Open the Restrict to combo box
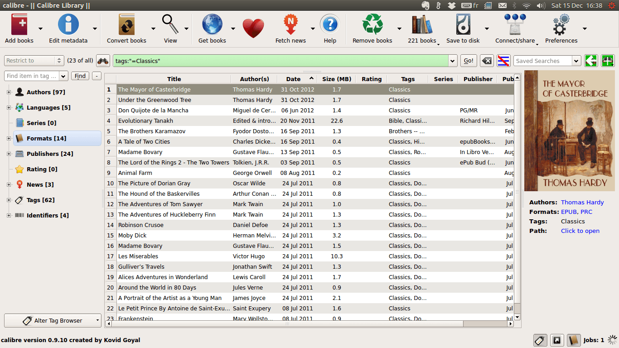Image resolution: width=619 pixels, height=348 pixels. pos(34,61)
